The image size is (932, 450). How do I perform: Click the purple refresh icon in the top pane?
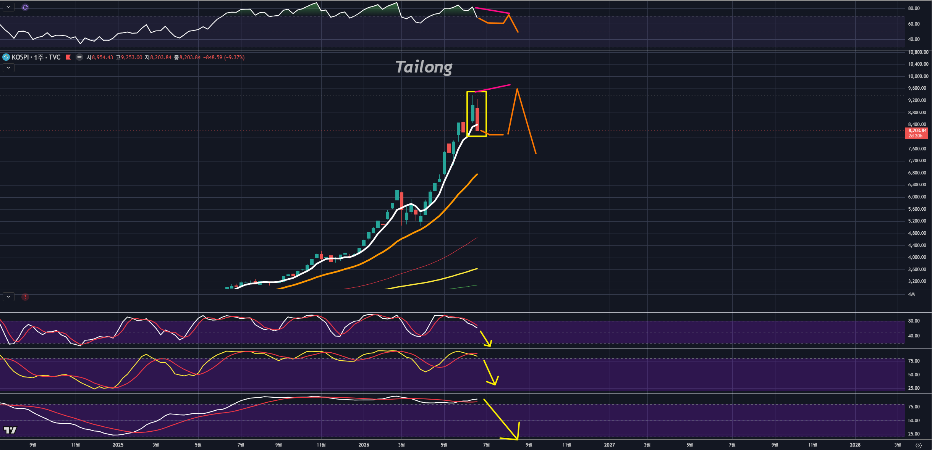25,7
